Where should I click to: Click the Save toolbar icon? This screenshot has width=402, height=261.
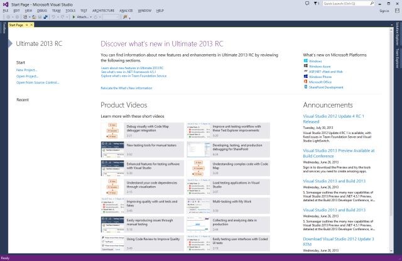click(x=40, y=17)
